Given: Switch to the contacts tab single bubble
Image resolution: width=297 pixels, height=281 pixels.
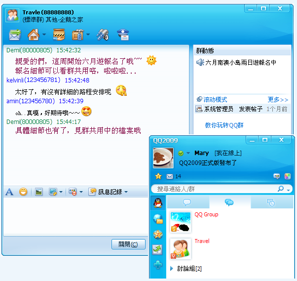Looking at the screenshot, I should (187, 202).
